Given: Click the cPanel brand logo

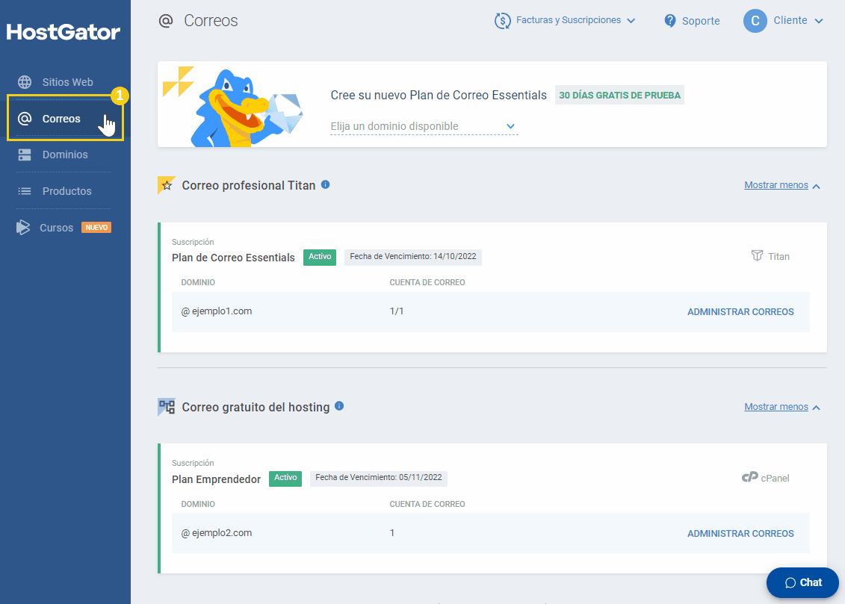Looking at the screenshot, I should (x=765, y=478).
